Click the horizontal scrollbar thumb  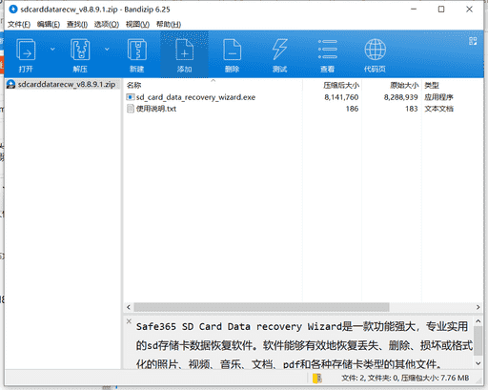click(261, 307)
